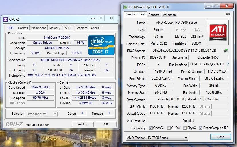Click the Release Date value Mar 5, 2012
Viewport: 237px width, 147px height.
click(159, 43)
